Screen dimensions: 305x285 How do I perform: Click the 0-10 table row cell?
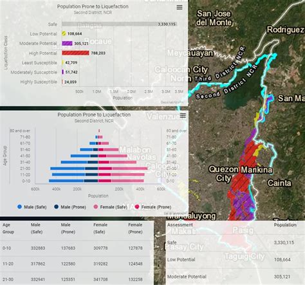[x=6, y=248]
